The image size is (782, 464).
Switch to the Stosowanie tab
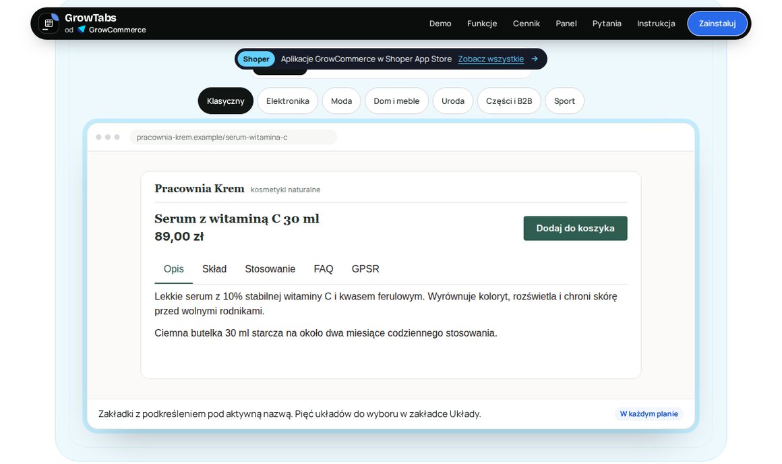coord(270,269)
